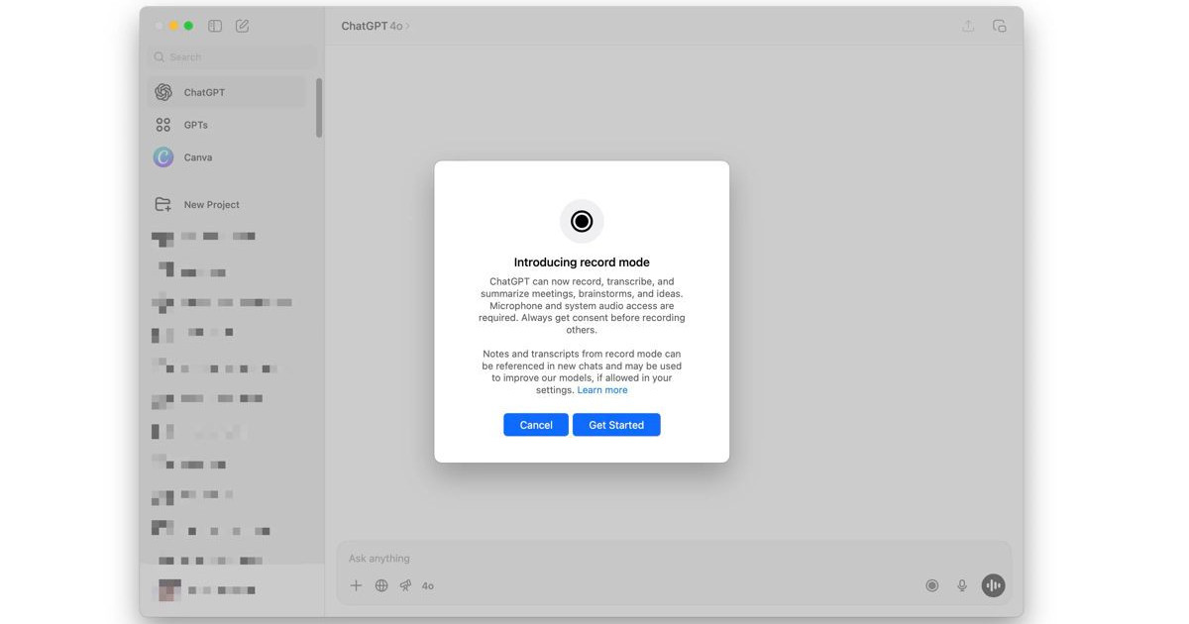This screenshot has height=624, width=1189.
Task: Click the yellow minimize window button
Action: pyautogui.click(x=174, y=26)
